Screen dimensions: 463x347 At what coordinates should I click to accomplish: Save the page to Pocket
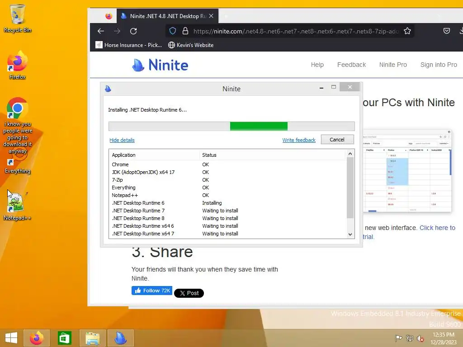coord(447,31)
